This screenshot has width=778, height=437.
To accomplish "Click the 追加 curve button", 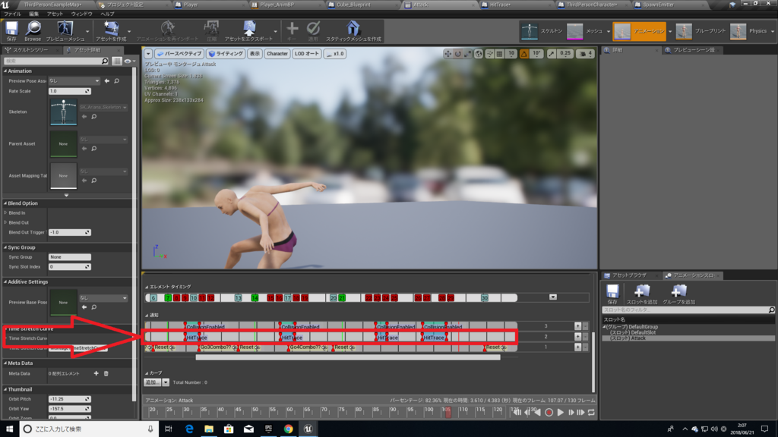I will (x=152, y=382).
